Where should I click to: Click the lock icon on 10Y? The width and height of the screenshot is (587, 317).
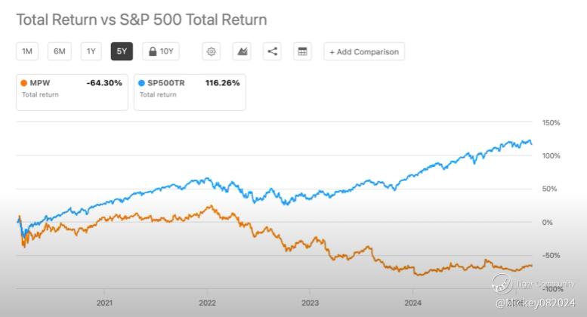point(153,51)
